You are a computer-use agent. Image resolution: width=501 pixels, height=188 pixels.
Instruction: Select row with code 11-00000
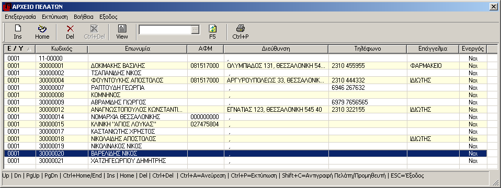pos(245,58)
